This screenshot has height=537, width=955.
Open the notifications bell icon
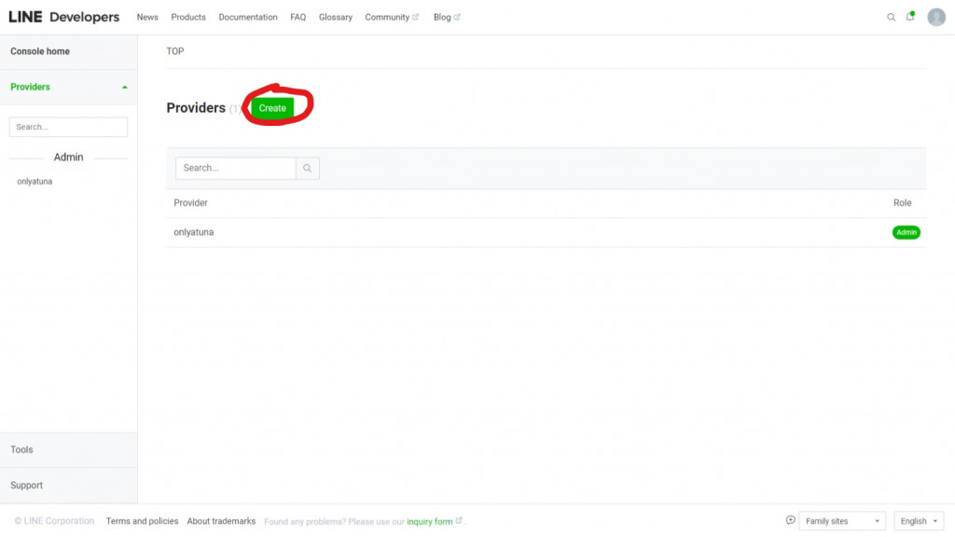pos(910,17)
